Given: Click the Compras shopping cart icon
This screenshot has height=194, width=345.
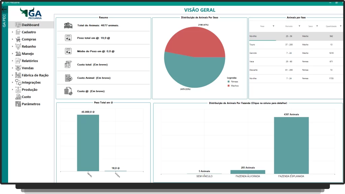Looking at the screenshot, I should tap(18, 39).
